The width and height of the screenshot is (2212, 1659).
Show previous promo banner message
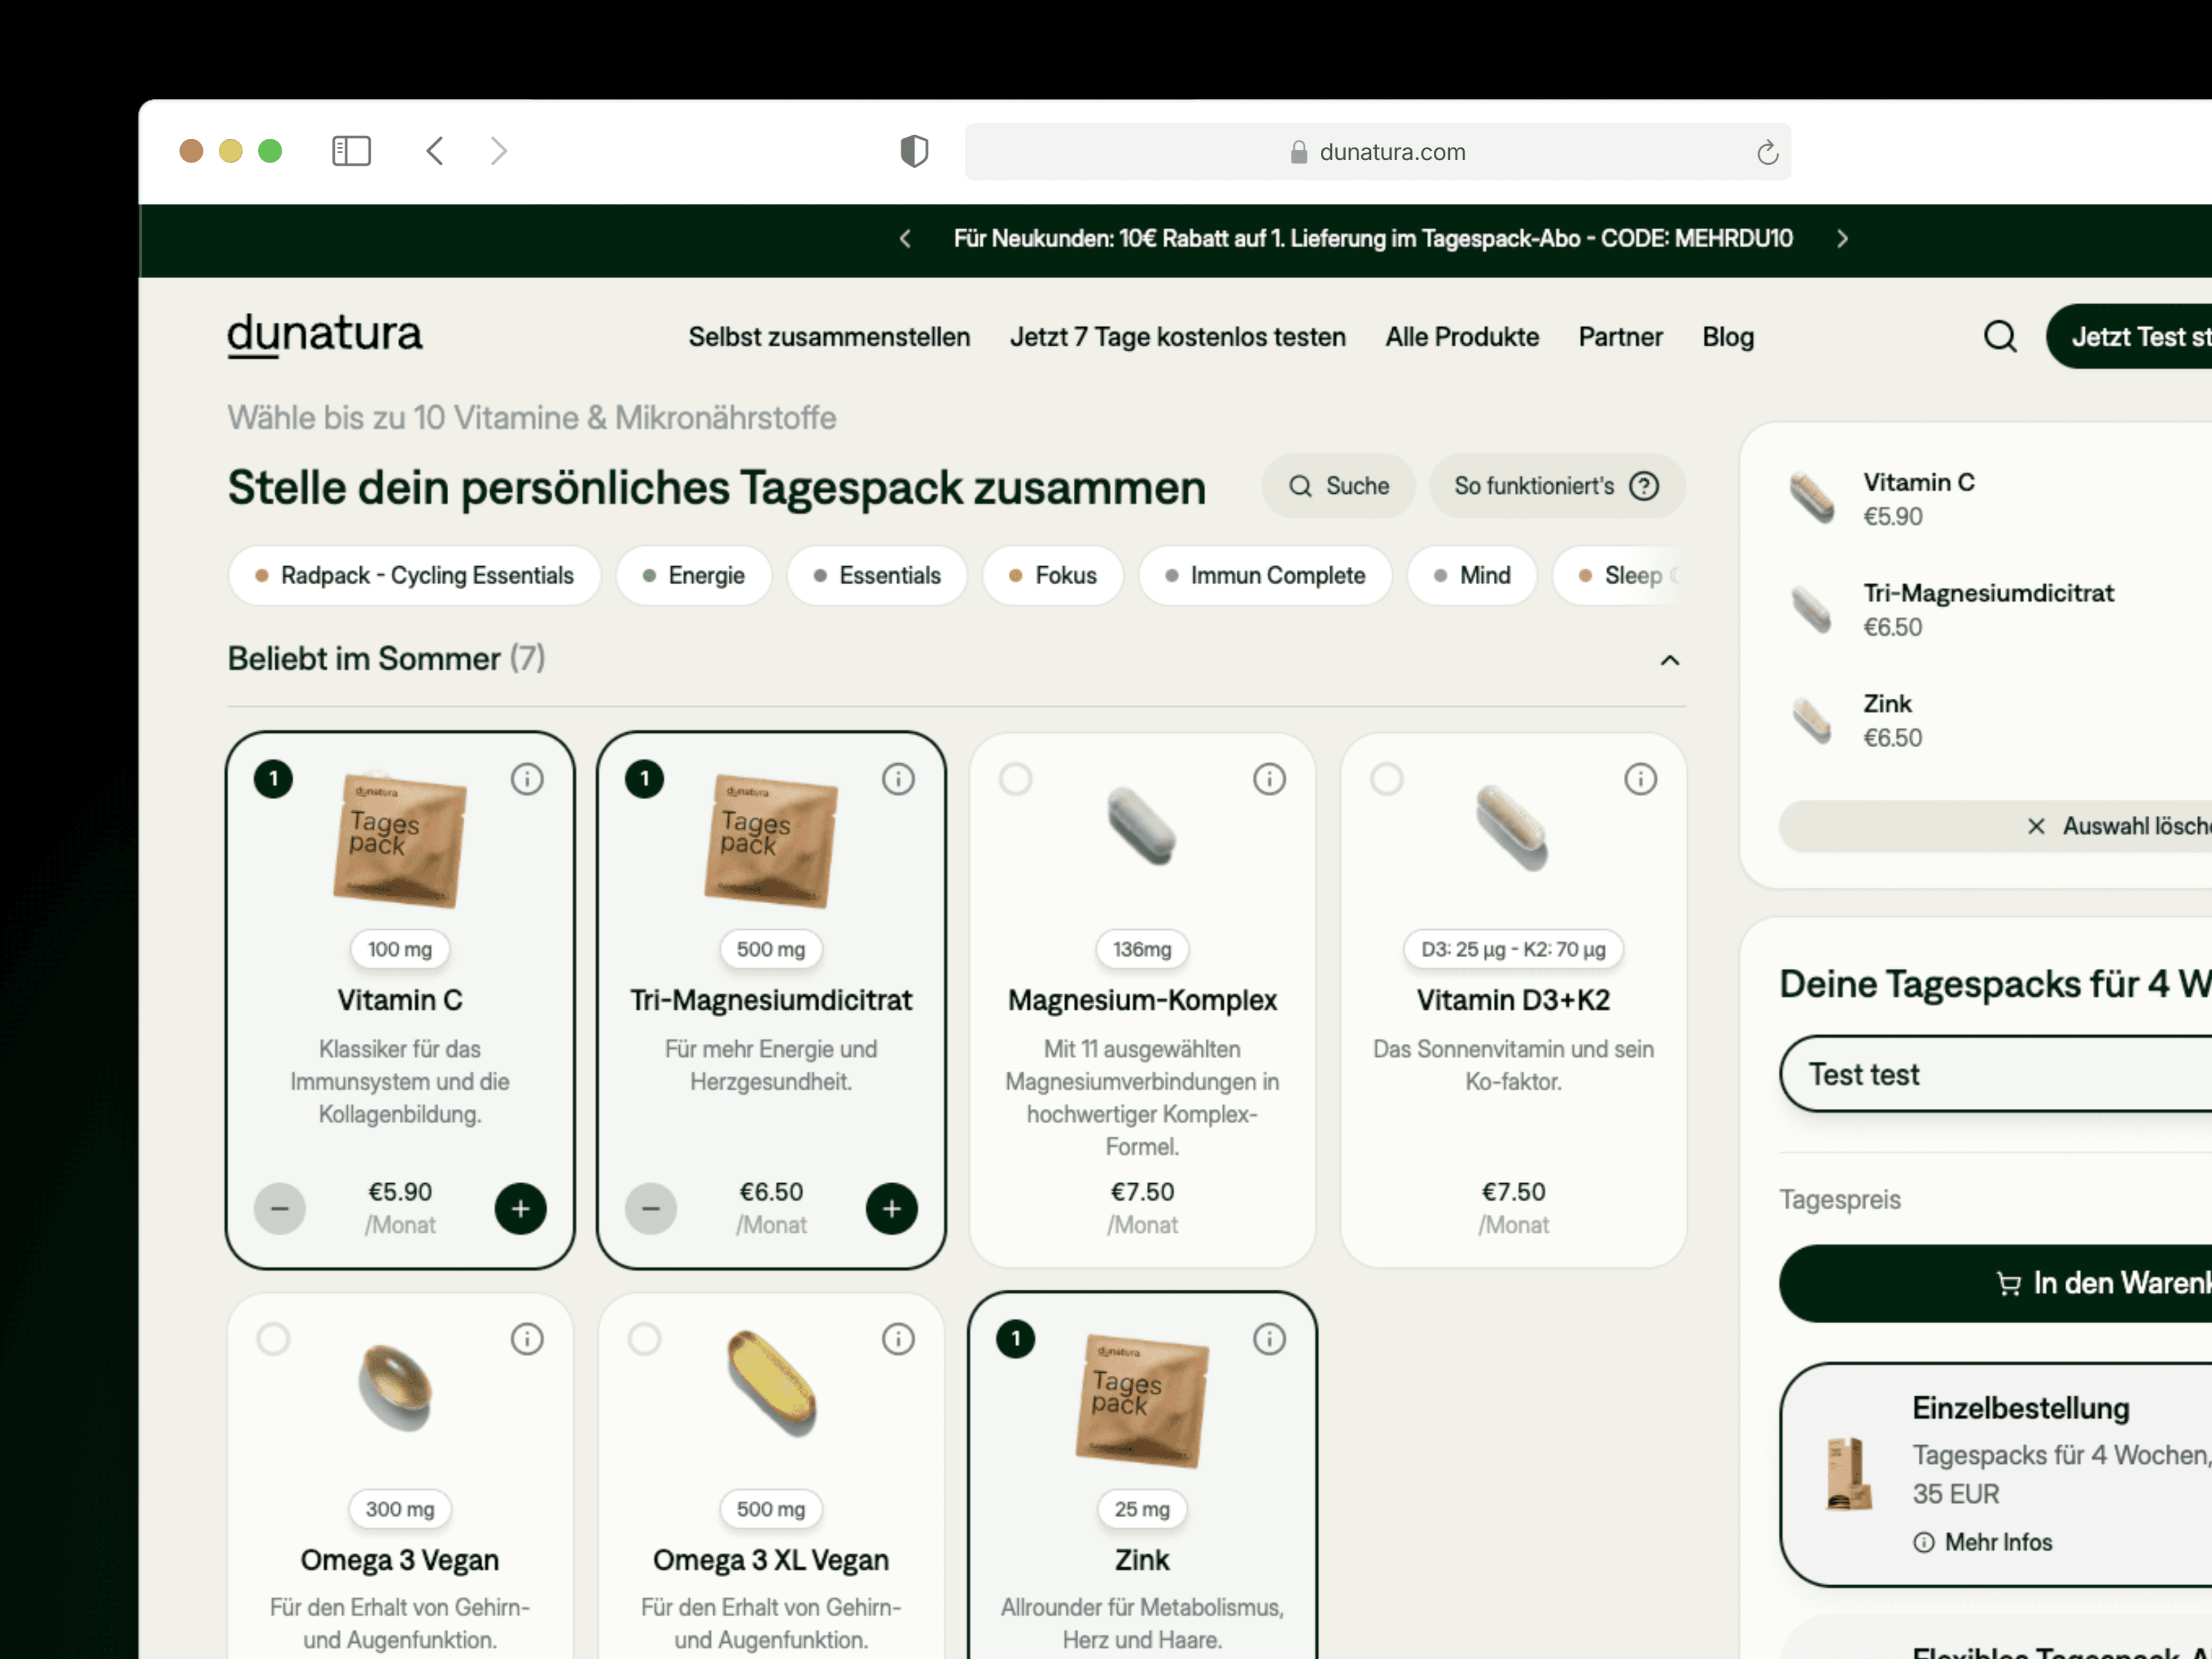click(905, 239)
